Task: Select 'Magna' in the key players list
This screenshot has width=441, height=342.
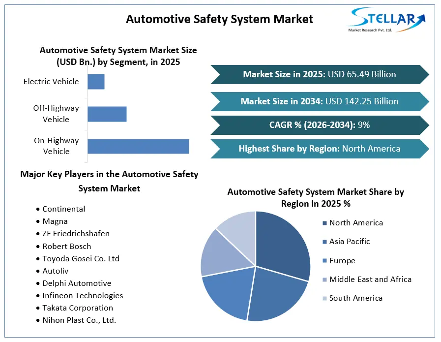Action: [x=55, y=221]
